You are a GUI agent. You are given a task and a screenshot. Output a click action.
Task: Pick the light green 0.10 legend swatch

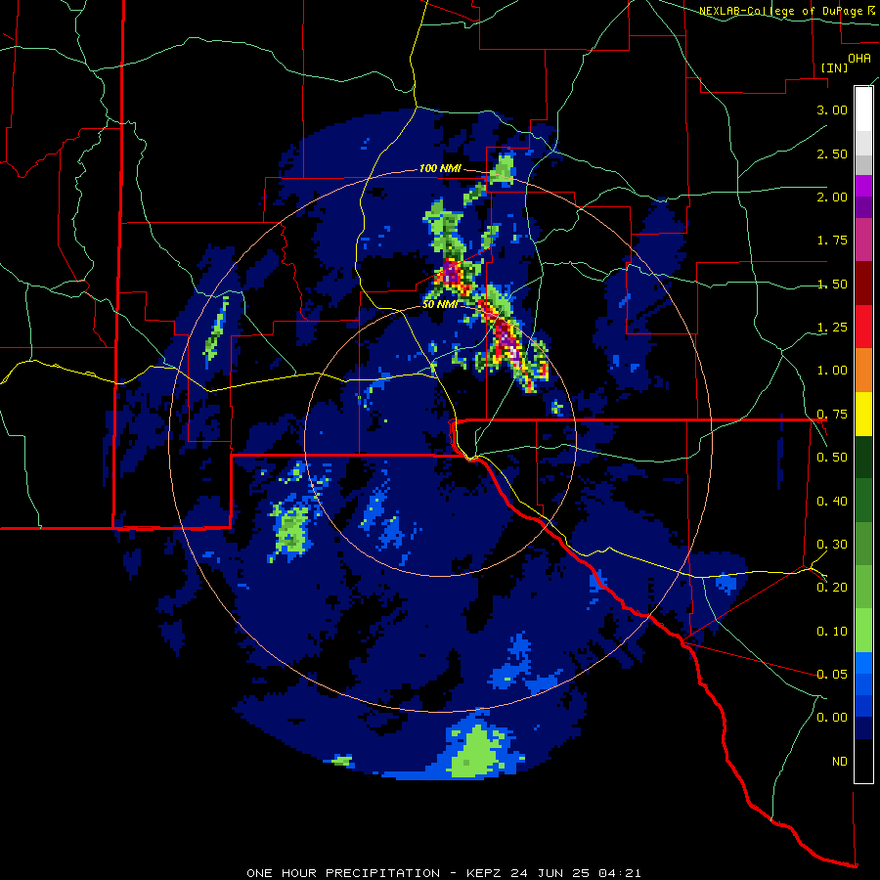click(x=863, y=631)
